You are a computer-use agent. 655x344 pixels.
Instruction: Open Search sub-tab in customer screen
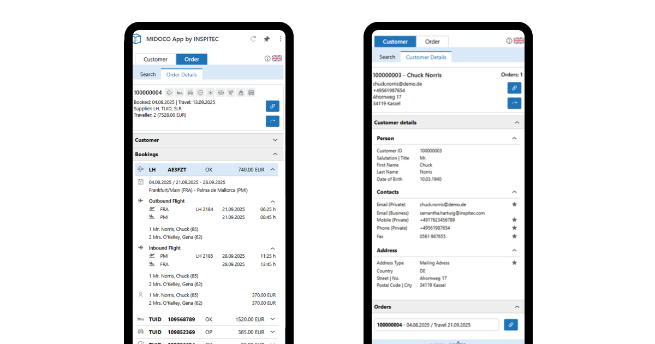pyautogui.click(x=387, y=57)
